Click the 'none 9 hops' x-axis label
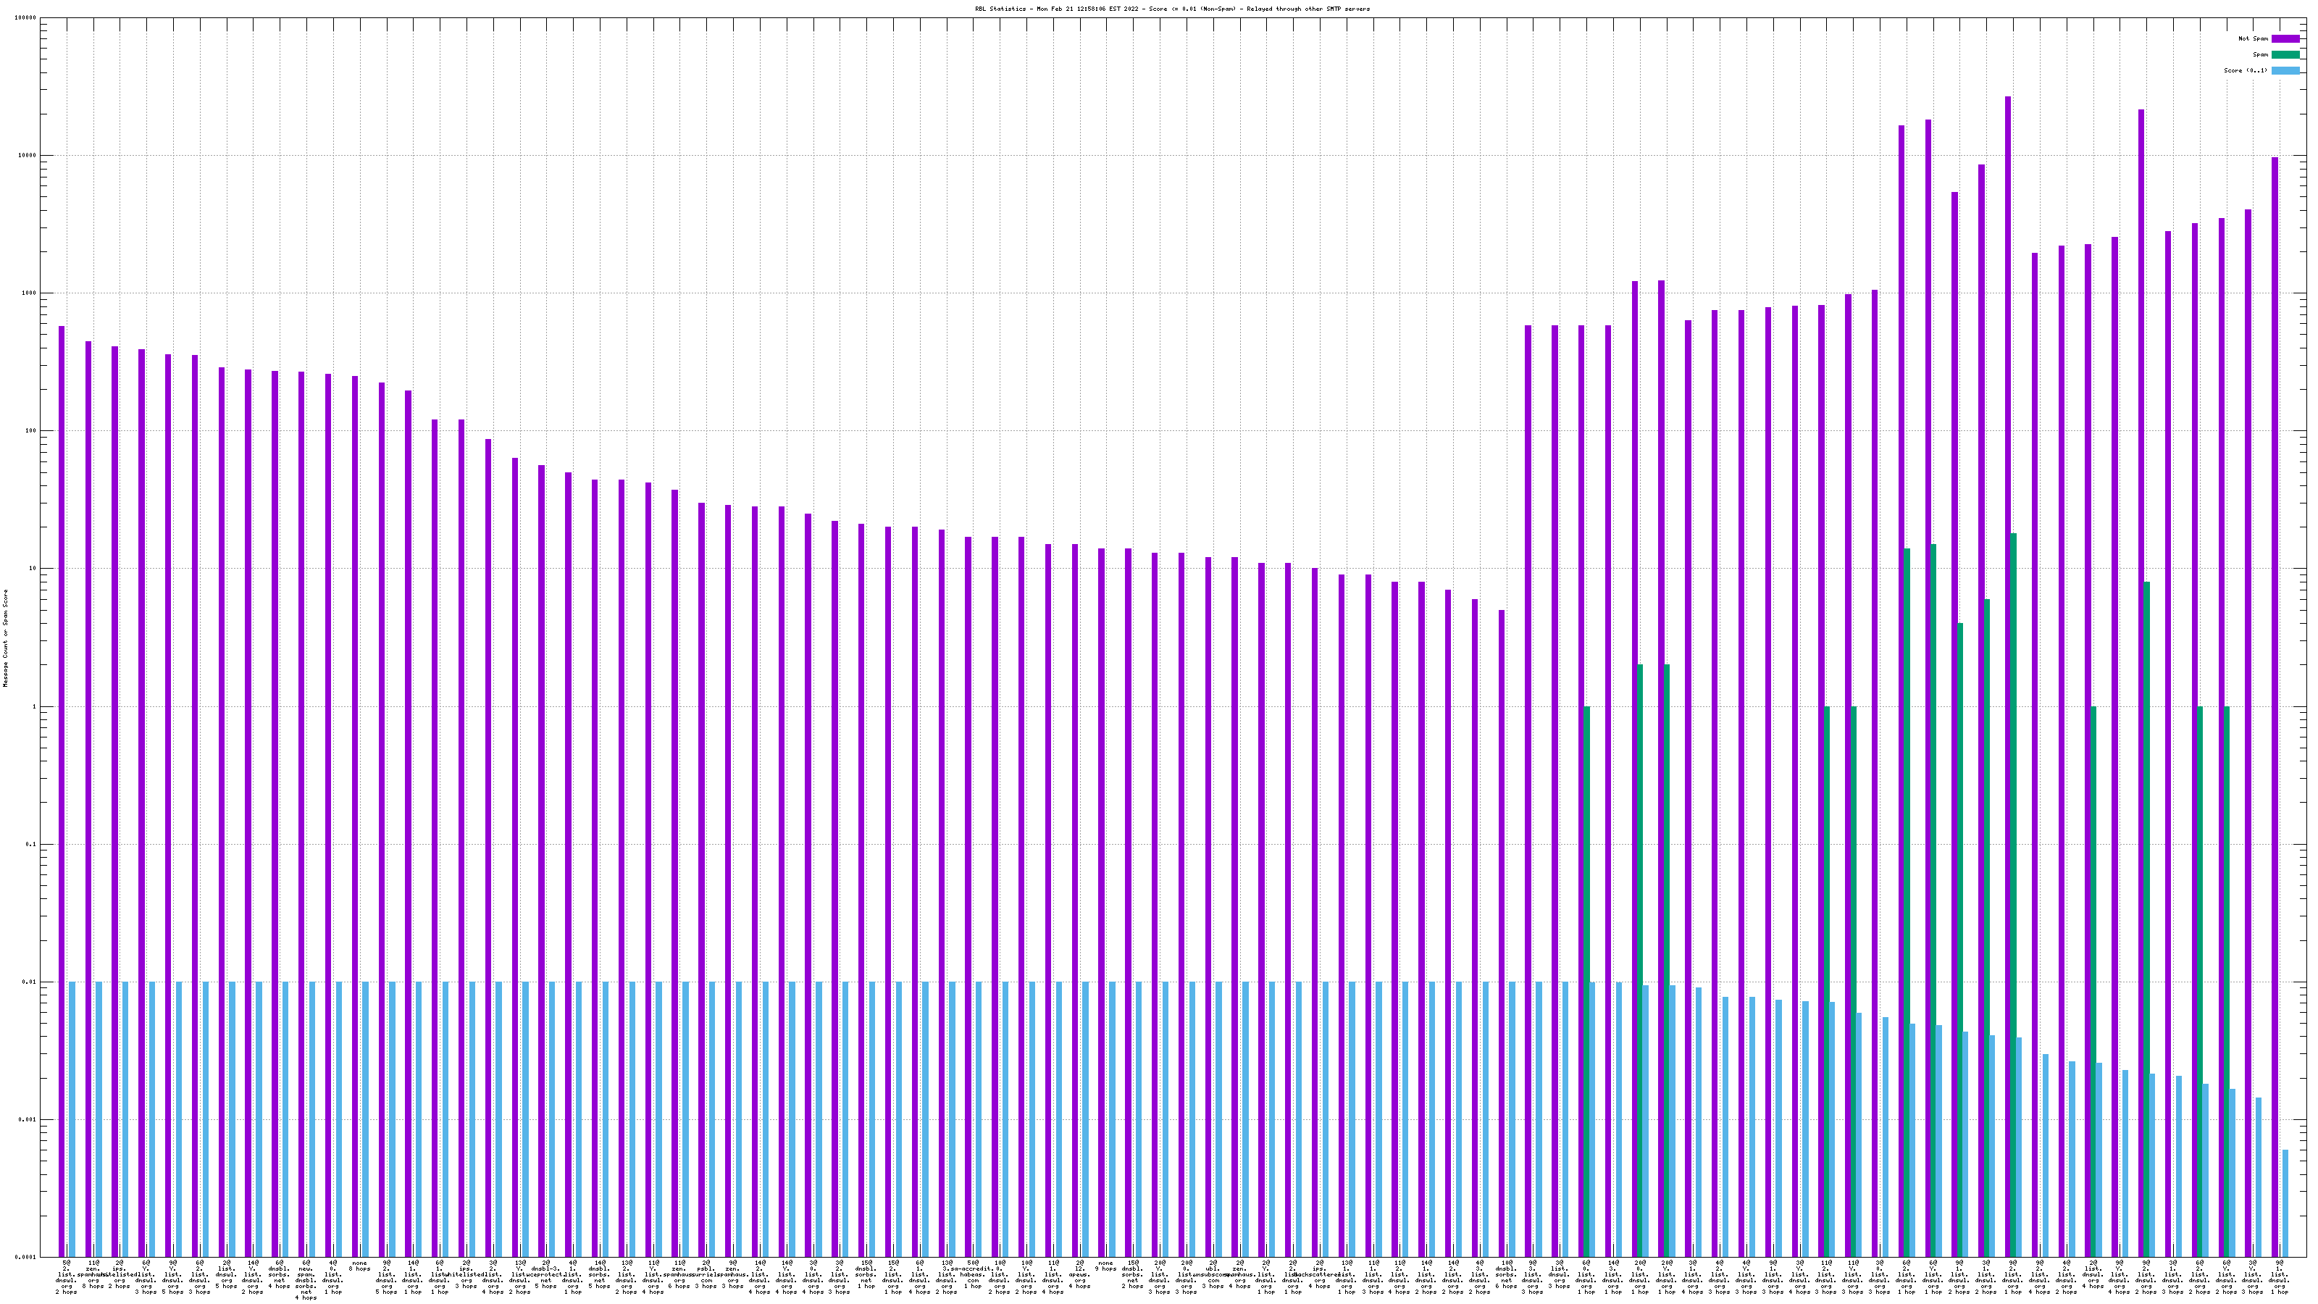This screenshot has width=2318, height=1304. [1106, 1266]
